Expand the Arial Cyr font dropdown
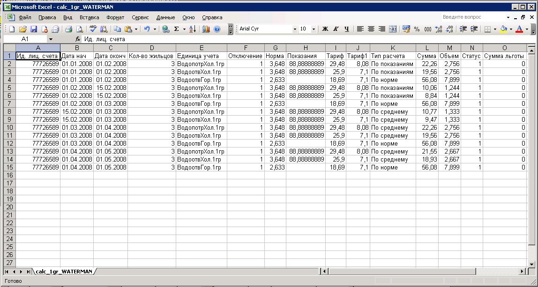The image size is (538, 287). pyautogui.click(x=295, y=29)
